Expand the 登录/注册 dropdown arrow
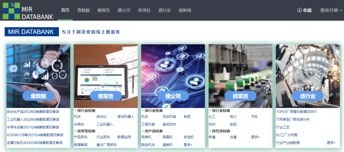This screenshot has height=152, width=344. point(341,10)
